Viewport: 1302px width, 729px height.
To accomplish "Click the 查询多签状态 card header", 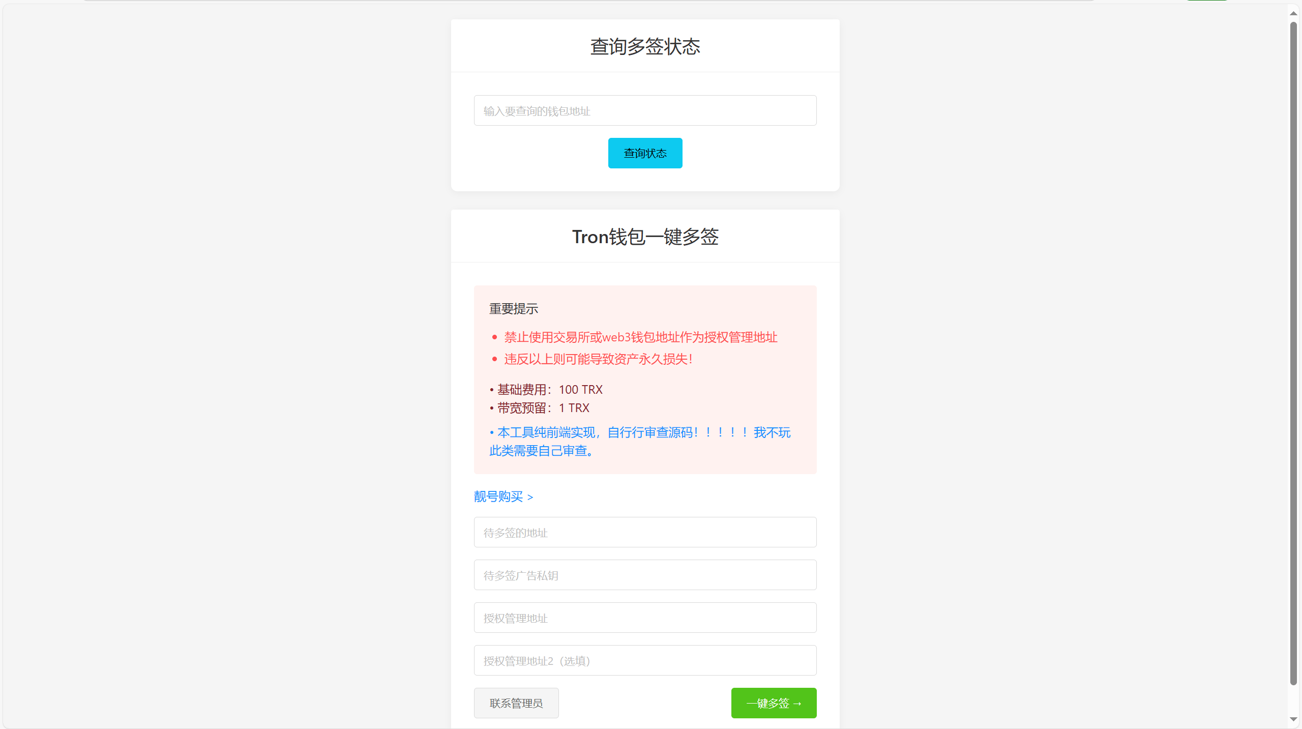I will pyautogui.click(x=644, y=46).
